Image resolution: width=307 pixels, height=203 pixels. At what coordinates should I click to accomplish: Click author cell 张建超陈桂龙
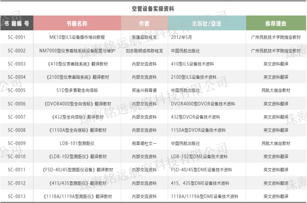[x=144, y=37]
